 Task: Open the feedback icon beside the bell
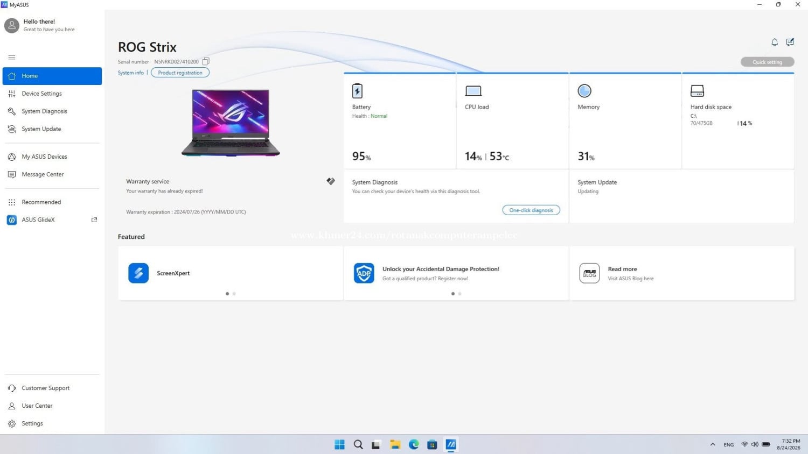click(x=790, y=42)
